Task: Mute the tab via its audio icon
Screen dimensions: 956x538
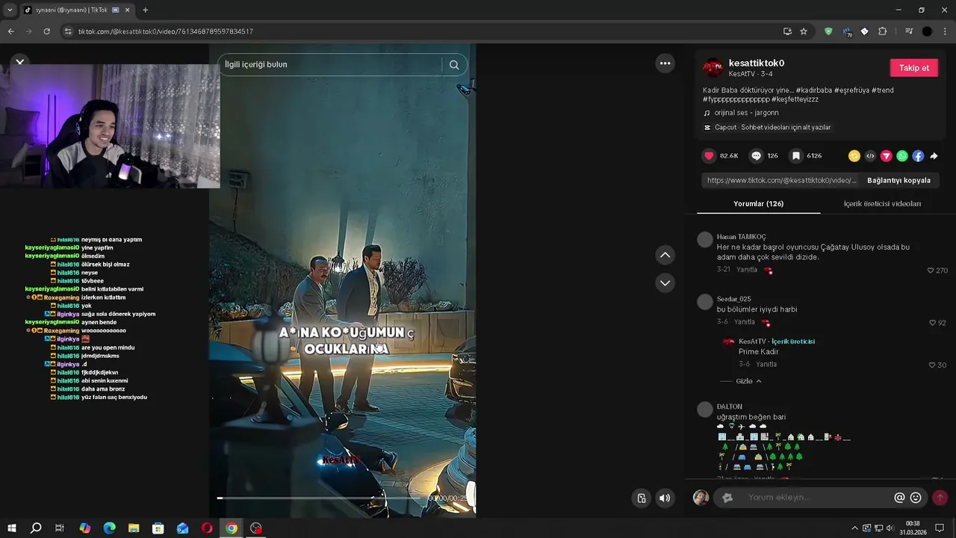Action: (x=115, y=10)
